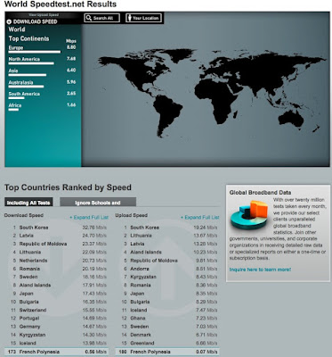
Task: Click the Search All button
Action: tap(102, 18)
